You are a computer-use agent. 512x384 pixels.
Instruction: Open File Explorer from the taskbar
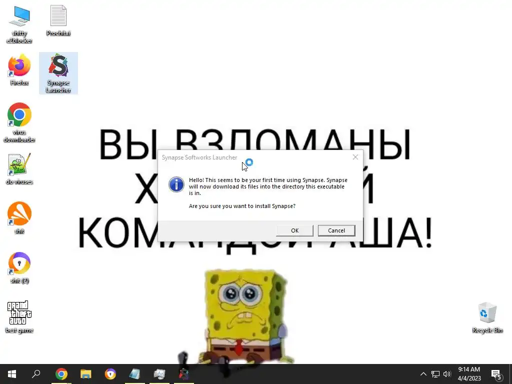click(x=86, y=374)
